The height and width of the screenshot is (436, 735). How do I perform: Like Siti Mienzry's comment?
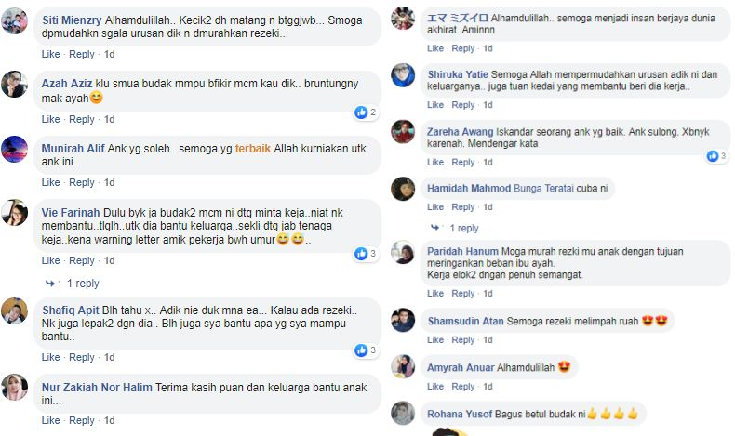point(50,54)
